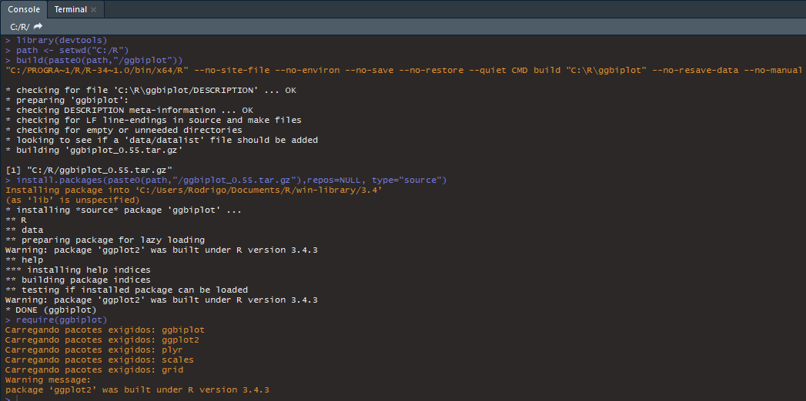The height and width of the screenshot is (401, 806).
Task: Click line 'checking for empty or unneeded directories'
Action: pyautogui.click(x=124, y=131)
